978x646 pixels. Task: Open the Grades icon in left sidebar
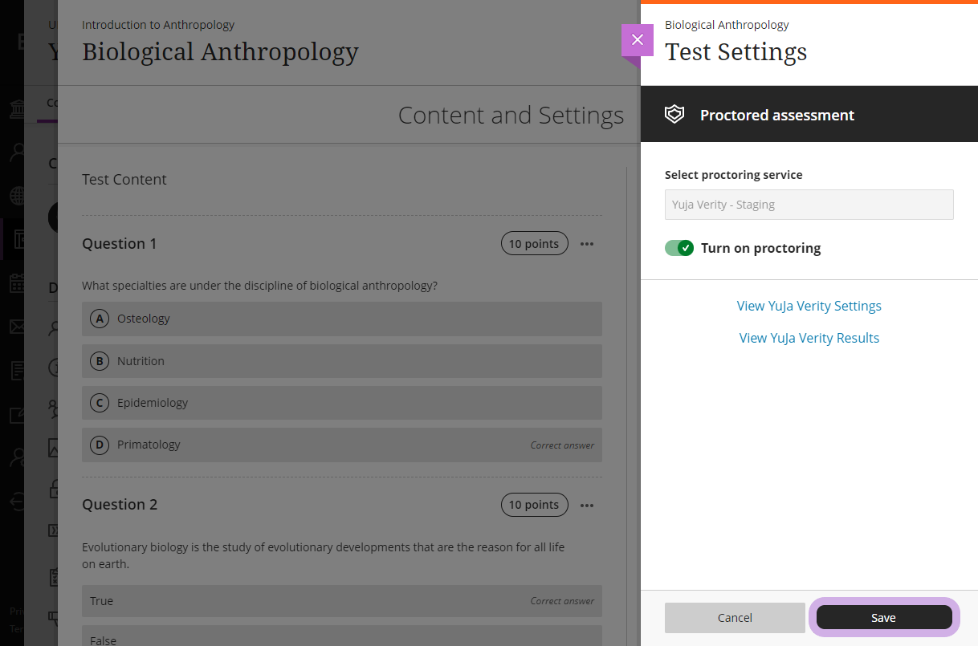point(17,370)
